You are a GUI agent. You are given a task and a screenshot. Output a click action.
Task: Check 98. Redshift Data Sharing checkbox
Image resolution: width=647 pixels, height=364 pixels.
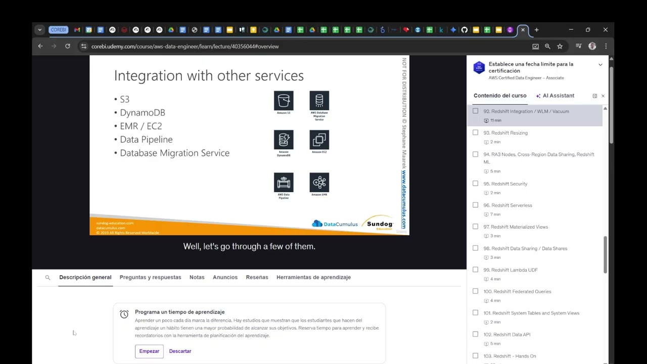point(475,248)
